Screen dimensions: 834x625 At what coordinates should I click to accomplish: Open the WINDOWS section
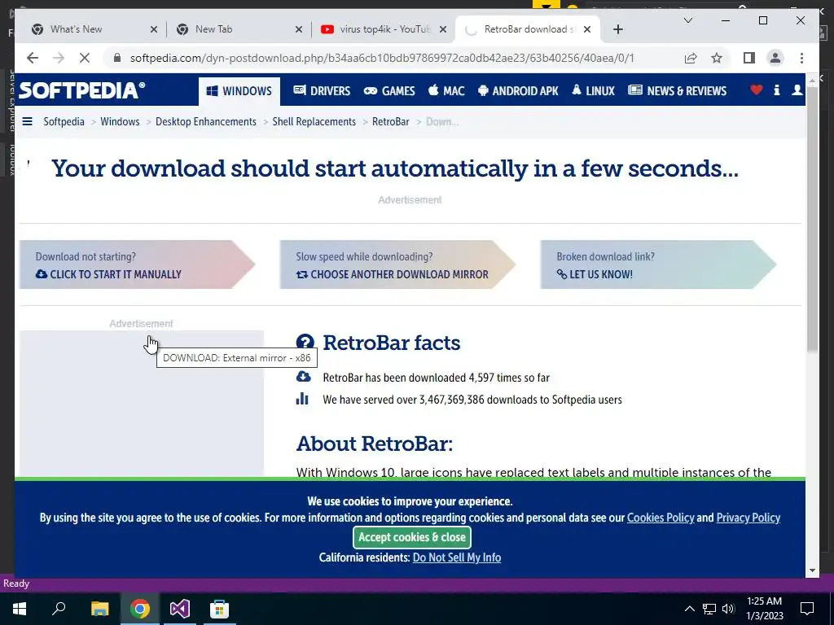(x=239, y=91)
